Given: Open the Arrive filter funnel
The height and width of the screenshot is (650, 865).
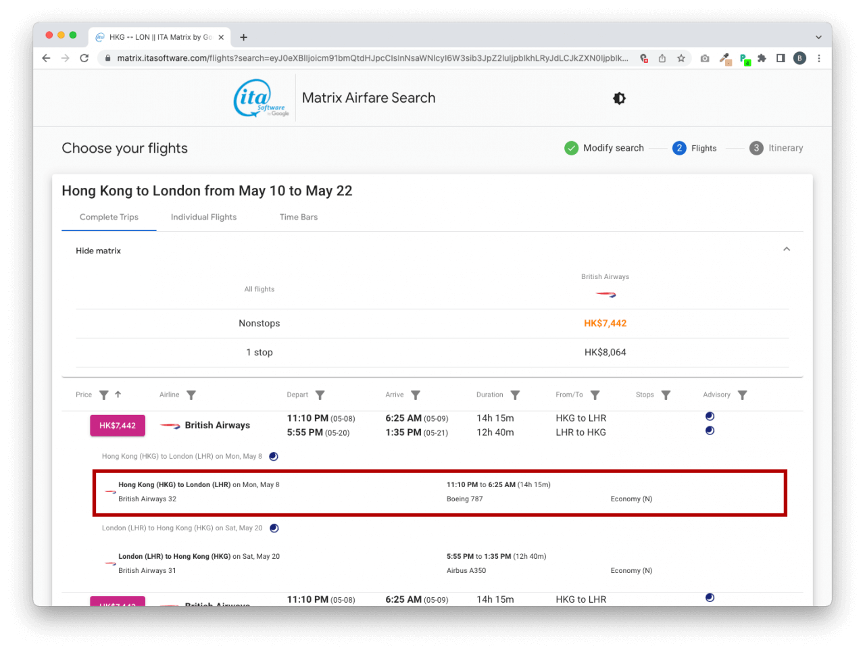Looking at the screenshot, I should pyautogui.click(x=416, y=395).
